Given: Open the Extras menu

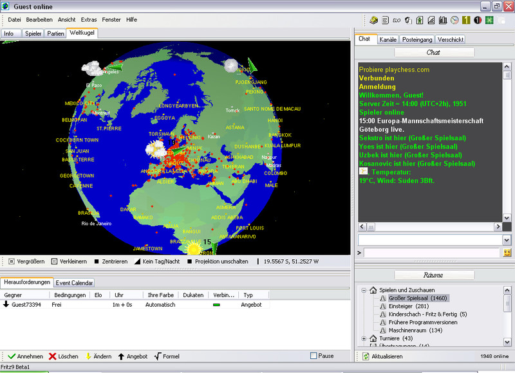Looking at the screenshot, I should tap(89, 20).
